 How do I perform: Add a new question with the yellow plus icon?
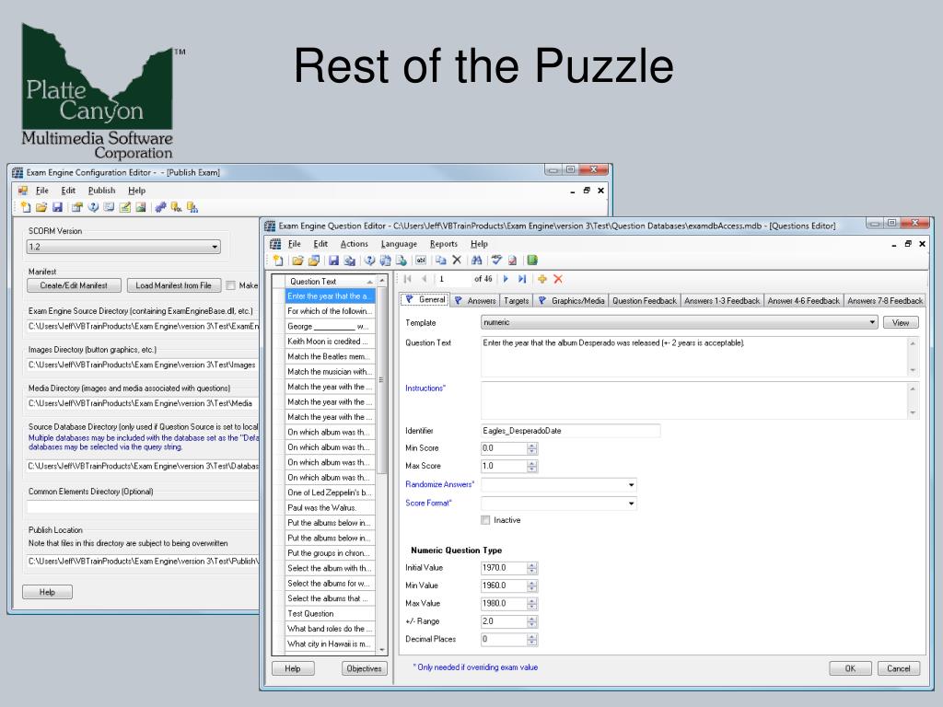click(541, 279)
